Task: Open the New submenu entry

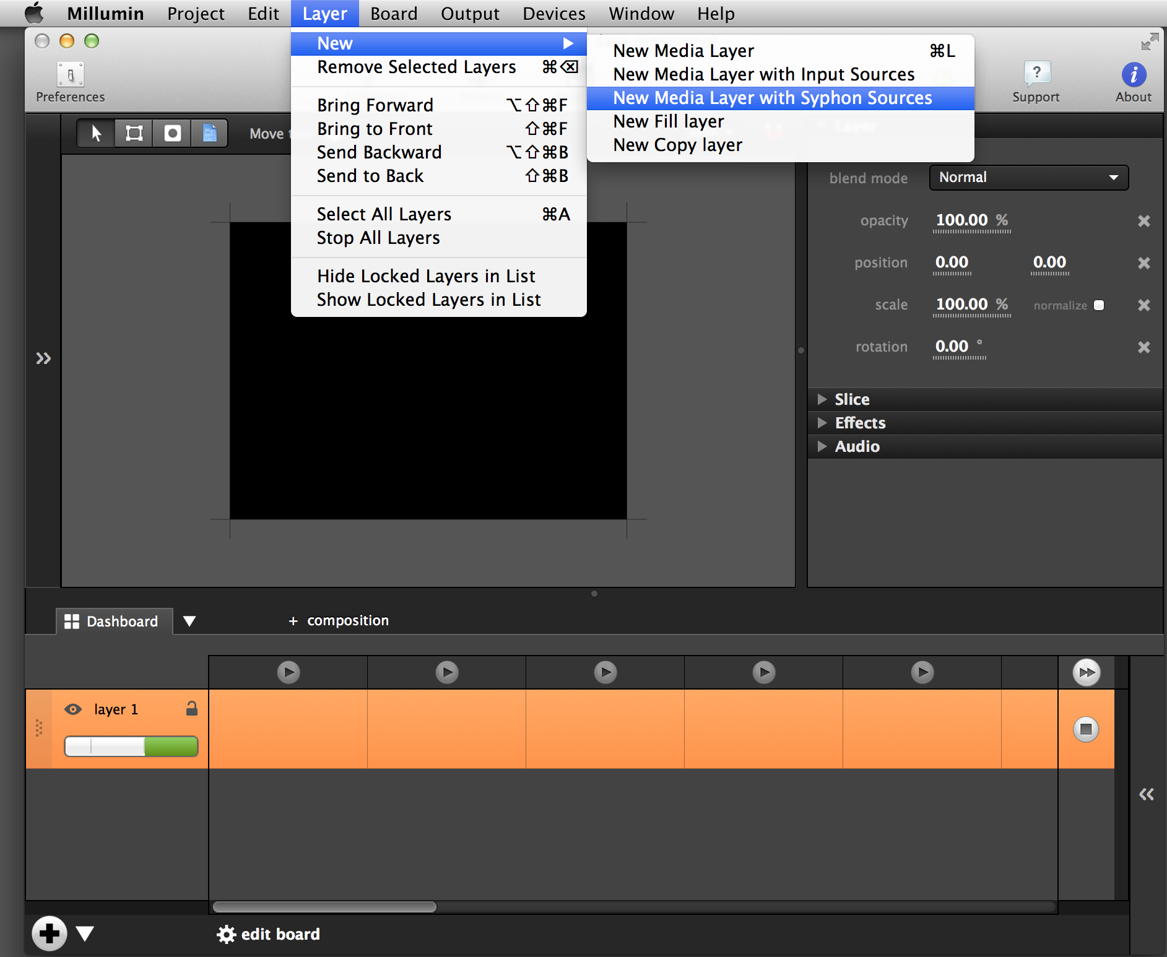Action: (439, 43)
